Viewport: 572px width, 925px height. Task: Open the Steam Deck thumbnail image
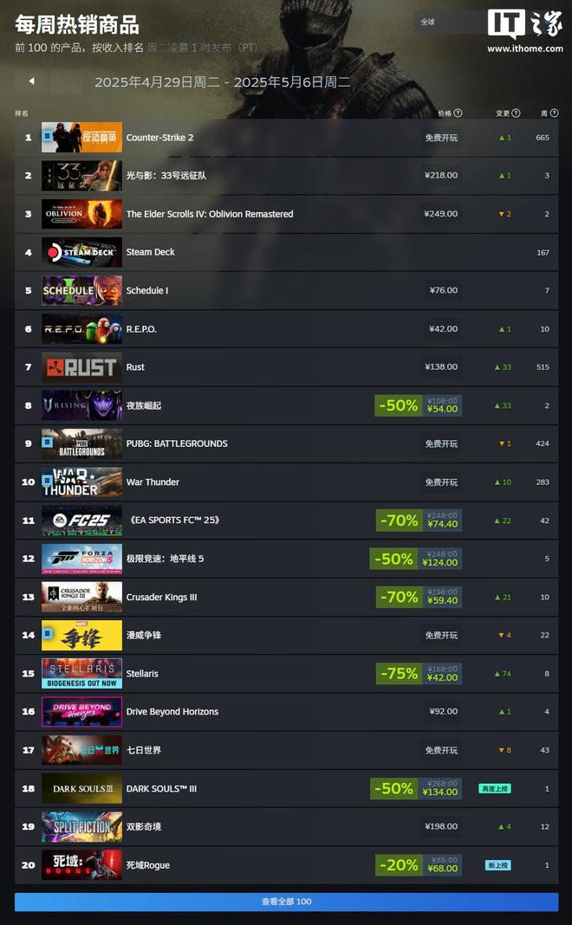pyautogui.click(x=82, y=252)
